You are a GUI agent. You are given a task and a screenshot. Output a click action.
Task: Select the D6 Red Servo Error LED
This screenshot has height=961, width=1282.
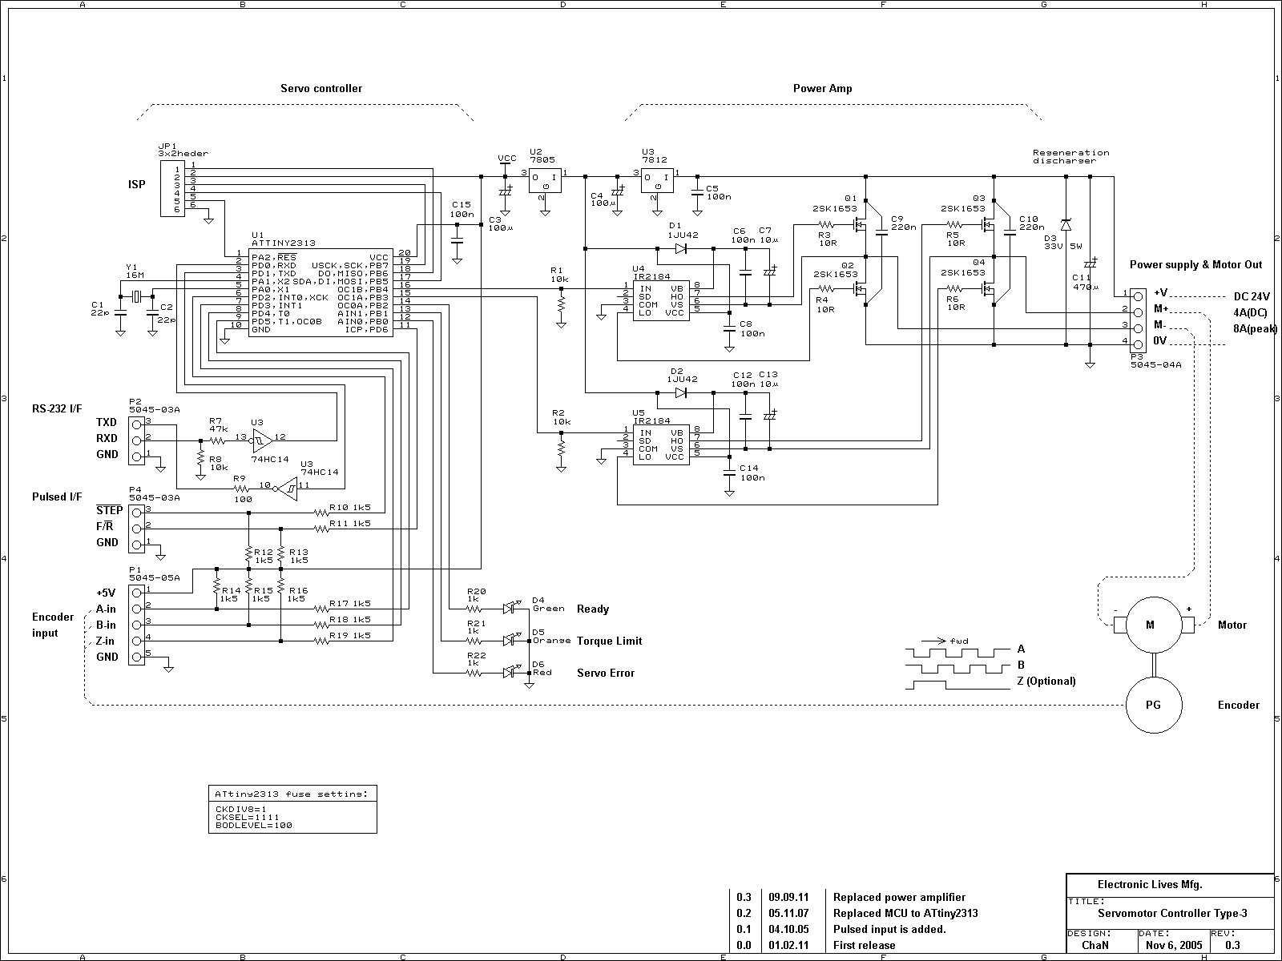click(510, 673)
